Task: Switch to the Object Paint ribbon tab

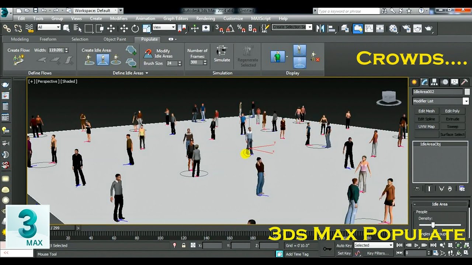Action: (115, 39)
